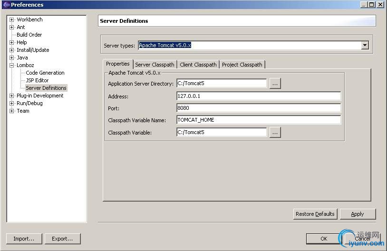
Task: Focus the Application Server Directory field
Action: (222, 83)
